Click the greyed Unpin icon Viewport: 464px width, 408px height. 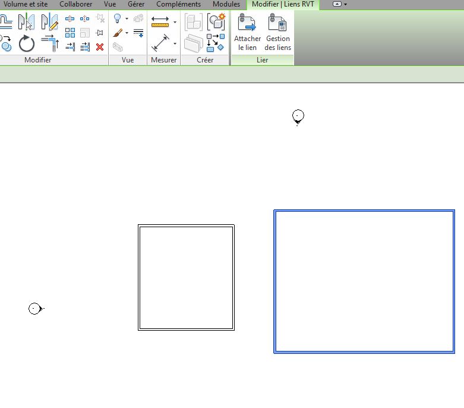pyautogui.click(x=100, y=18)
